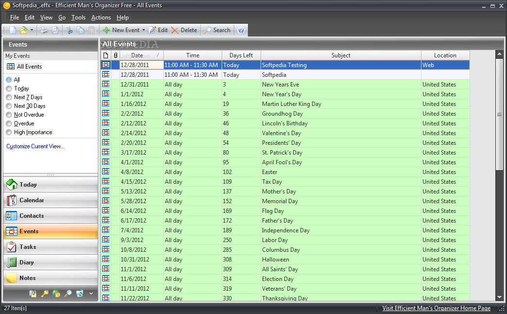Open the Tools menu
507x314 pixels.
(x=78, y=17)
